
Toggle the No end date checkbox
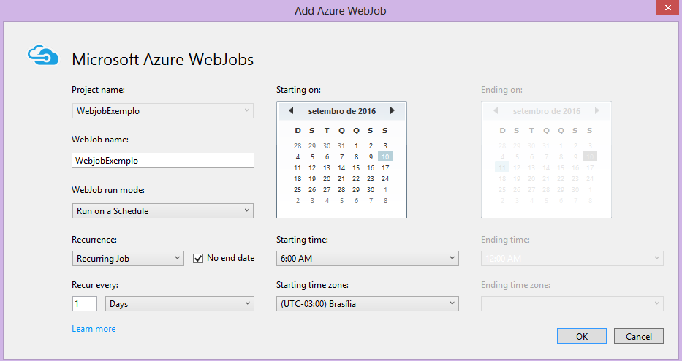point(198,259)
